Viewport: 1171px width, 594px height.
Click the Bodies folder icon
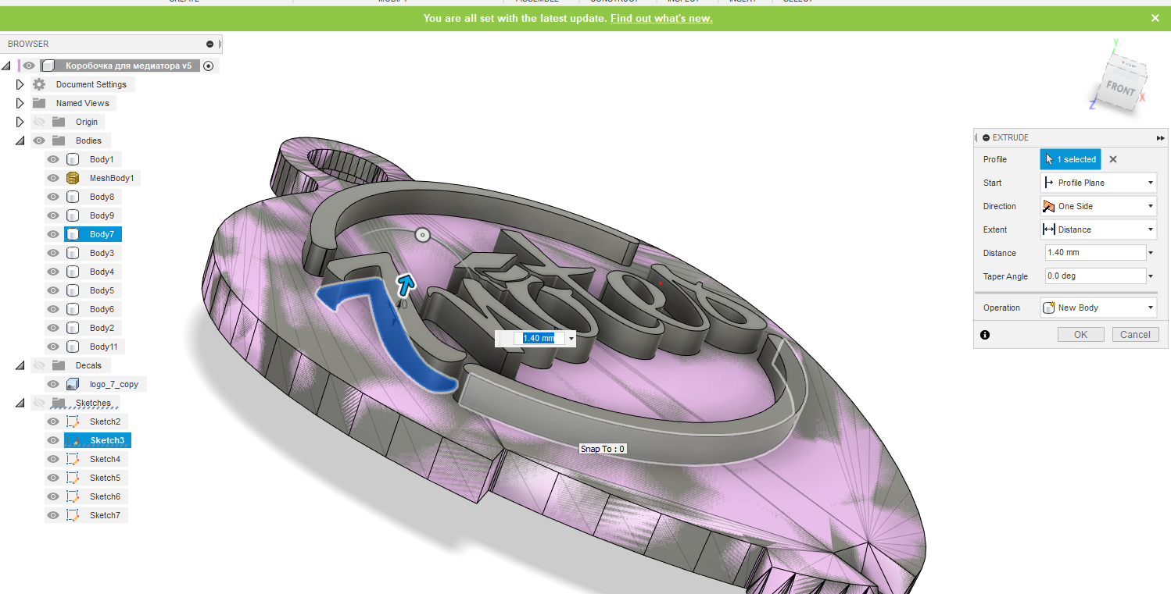click(59, 140)
